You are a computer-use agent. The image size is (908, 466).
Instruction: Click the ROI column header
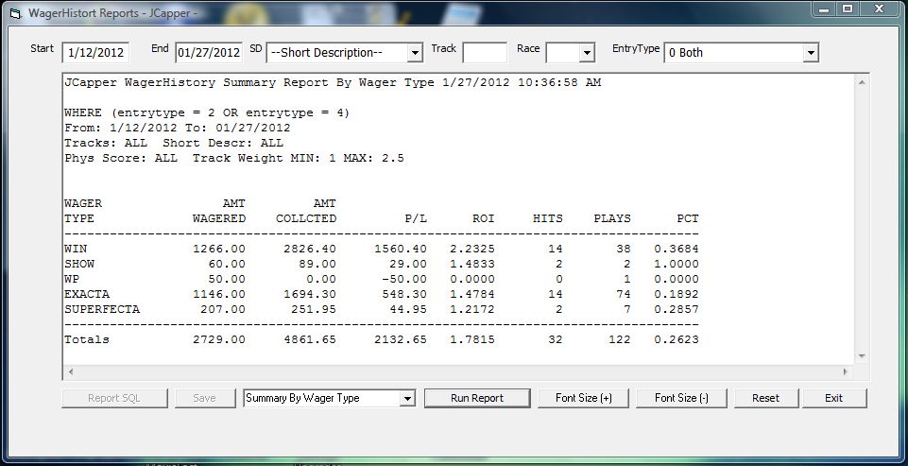484,218
